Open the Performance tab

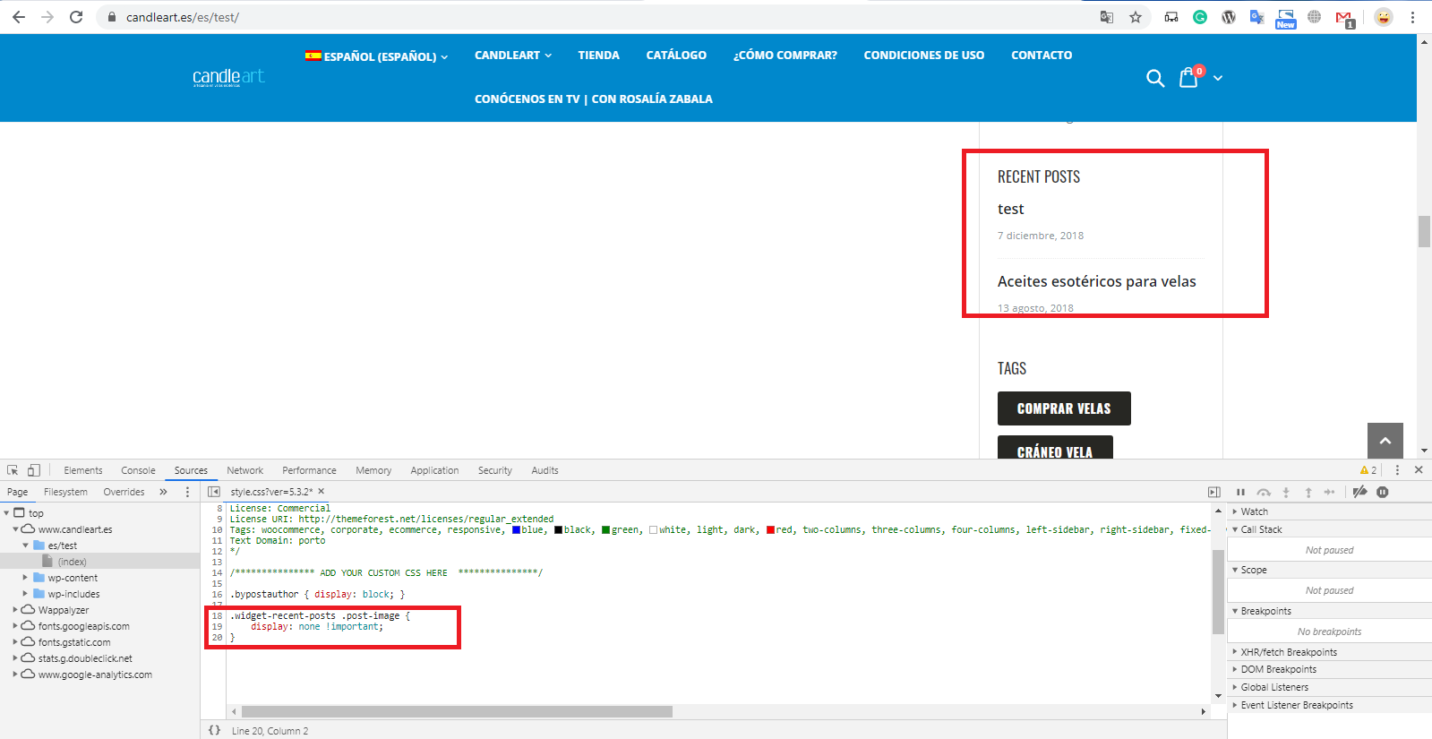click(x=309, y=470)
